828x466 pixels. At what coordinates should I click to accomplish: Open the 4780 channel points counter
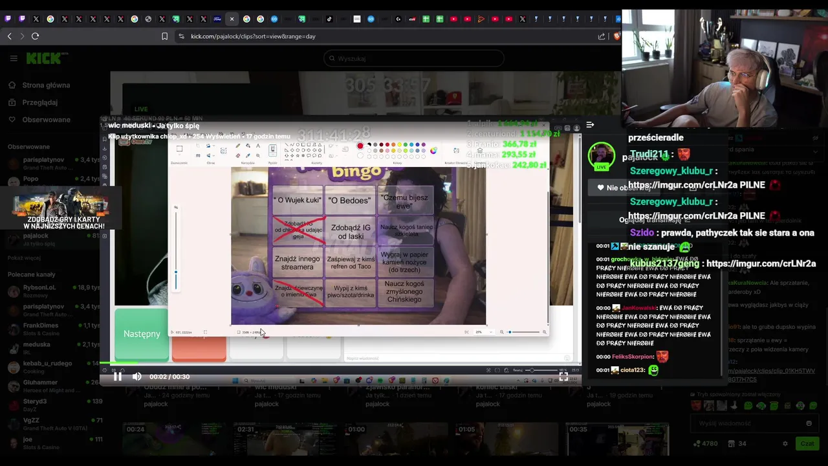[x=705, y=443]
